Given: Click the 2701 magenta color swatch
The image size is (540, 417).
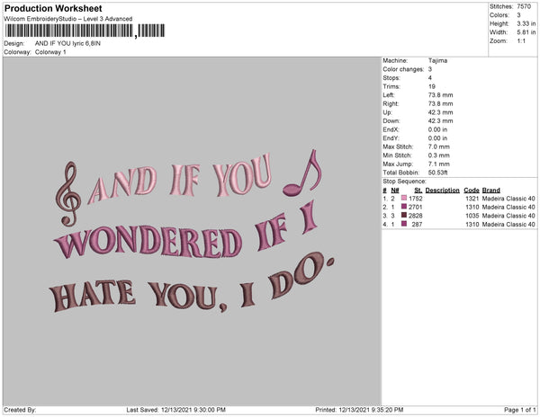Looking at the screenshot, I should [404, 207].
